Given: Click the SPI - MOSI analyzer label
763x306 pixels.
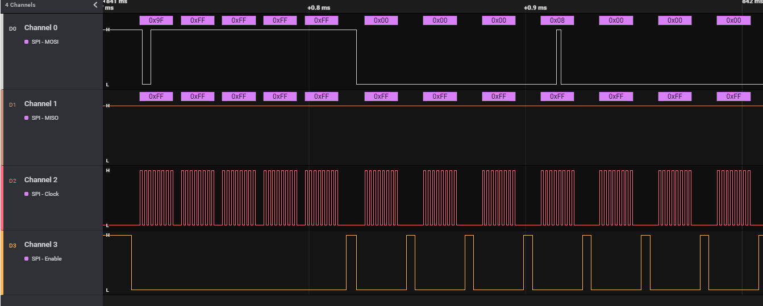Looking at the screenshot, I should (x=45, y=42).
